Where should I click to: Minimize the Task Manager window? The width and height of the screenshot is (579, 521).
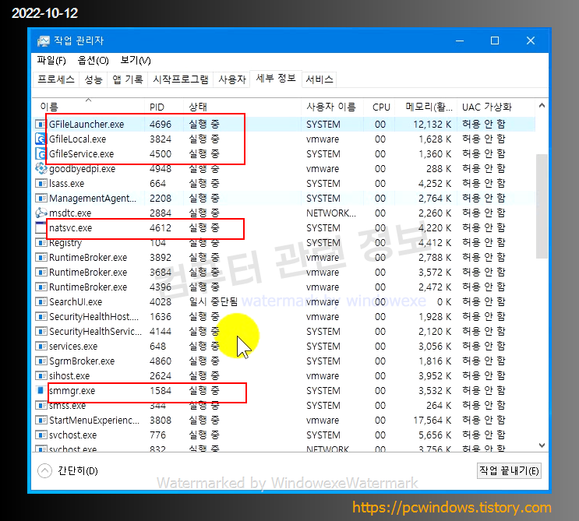click(x=460, y=41)
